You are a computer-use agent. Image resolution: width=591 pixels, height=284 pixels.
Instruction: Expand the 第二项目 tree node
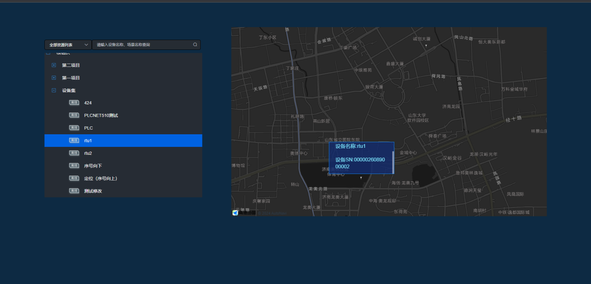[54, 65]
